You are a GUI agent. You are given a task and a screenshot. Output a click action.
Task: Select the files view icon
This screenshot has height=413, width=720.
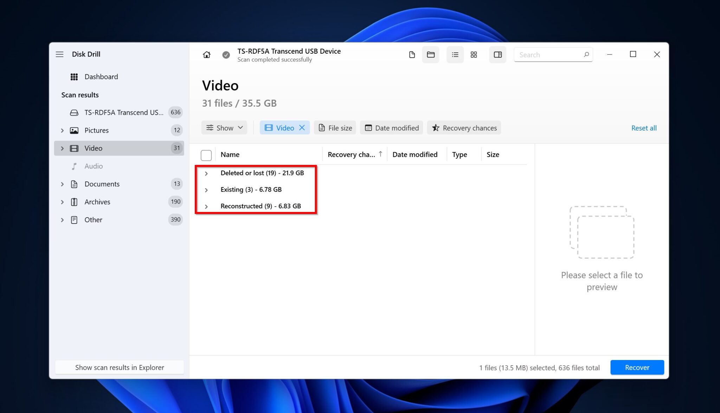pos(412,55)
